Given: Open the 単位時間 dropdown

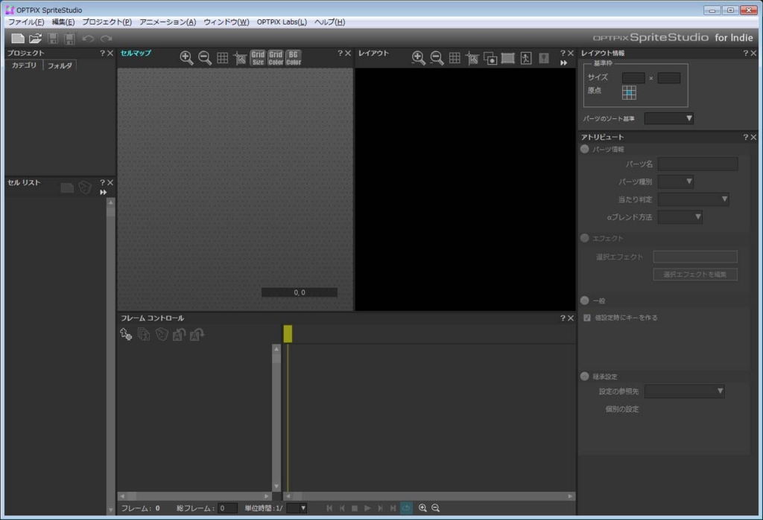Looking at the screenshot, I should (x=297, y=508).
